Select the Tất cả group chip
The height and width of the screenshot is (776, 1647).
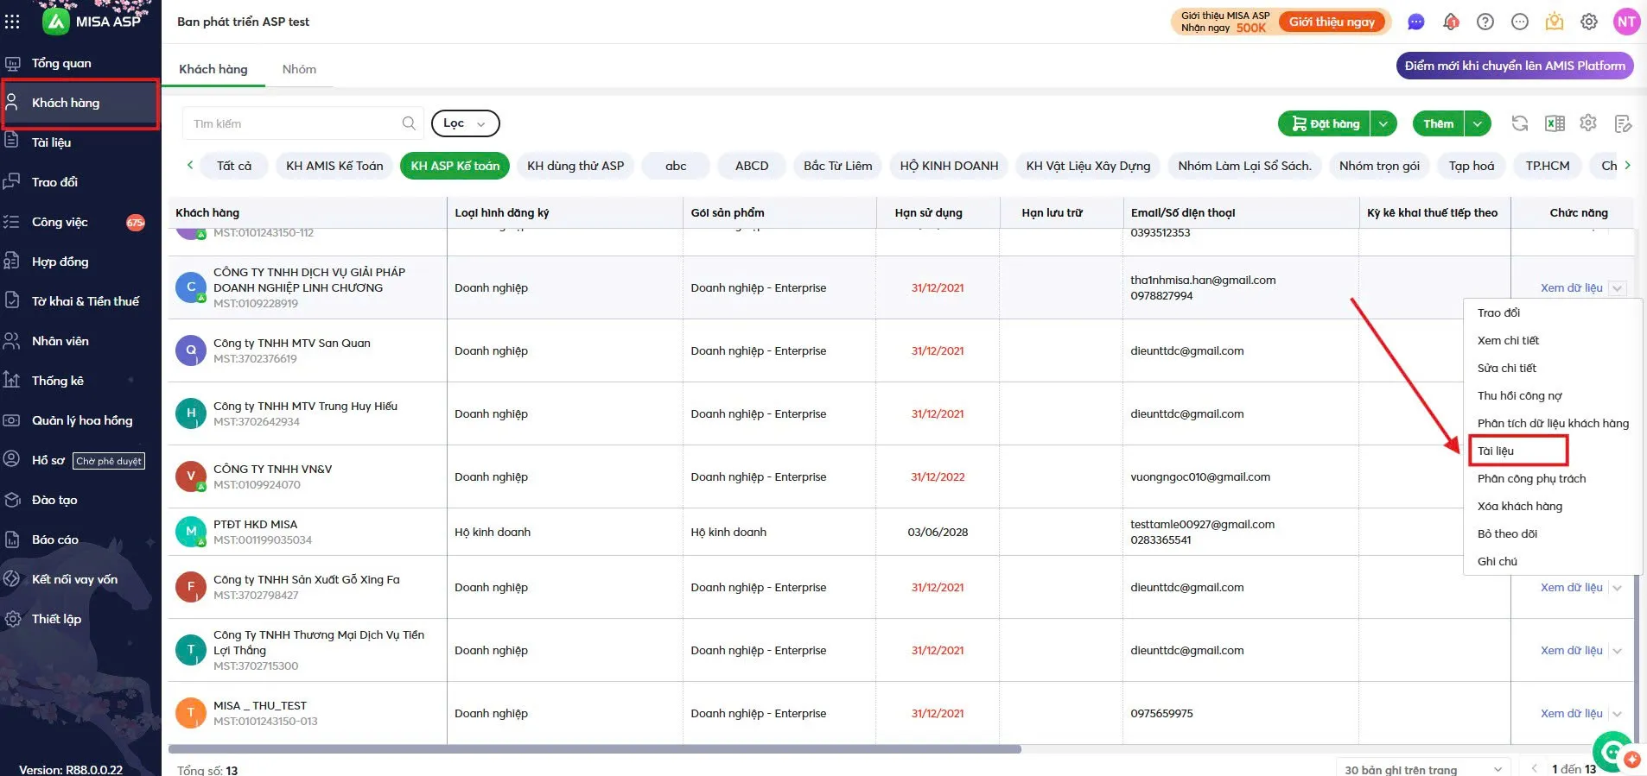234,166
